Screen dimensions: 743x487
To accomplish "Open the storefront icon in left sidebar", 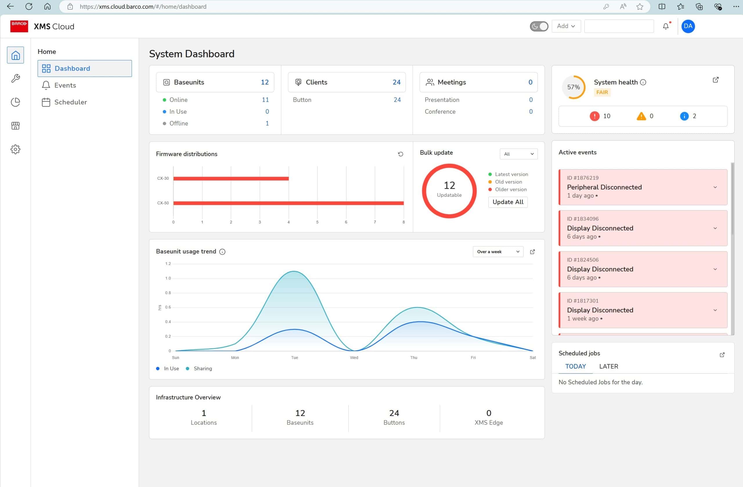I will (15, 126).
